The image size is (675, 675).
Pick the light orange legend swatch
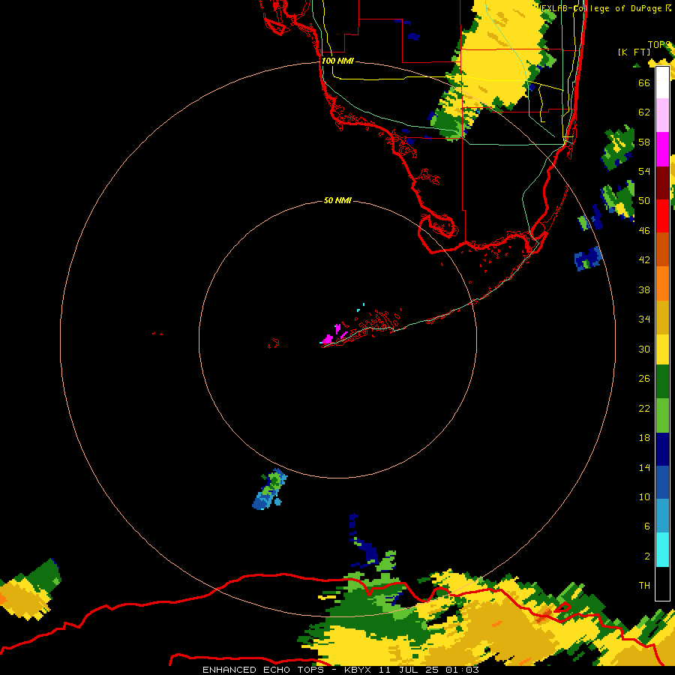click(x=662, y=283)
